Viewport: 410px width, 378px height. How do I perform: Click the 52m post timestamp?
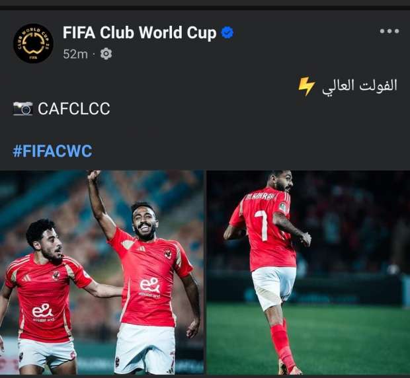[75, 54]
